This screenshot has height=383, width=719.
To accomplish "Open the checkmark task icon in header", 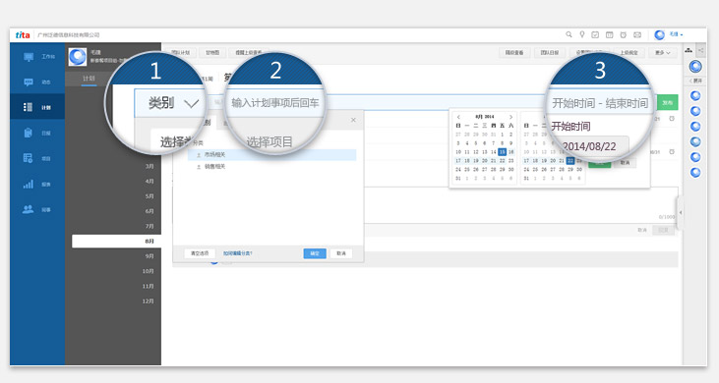I will click(595, 34).
